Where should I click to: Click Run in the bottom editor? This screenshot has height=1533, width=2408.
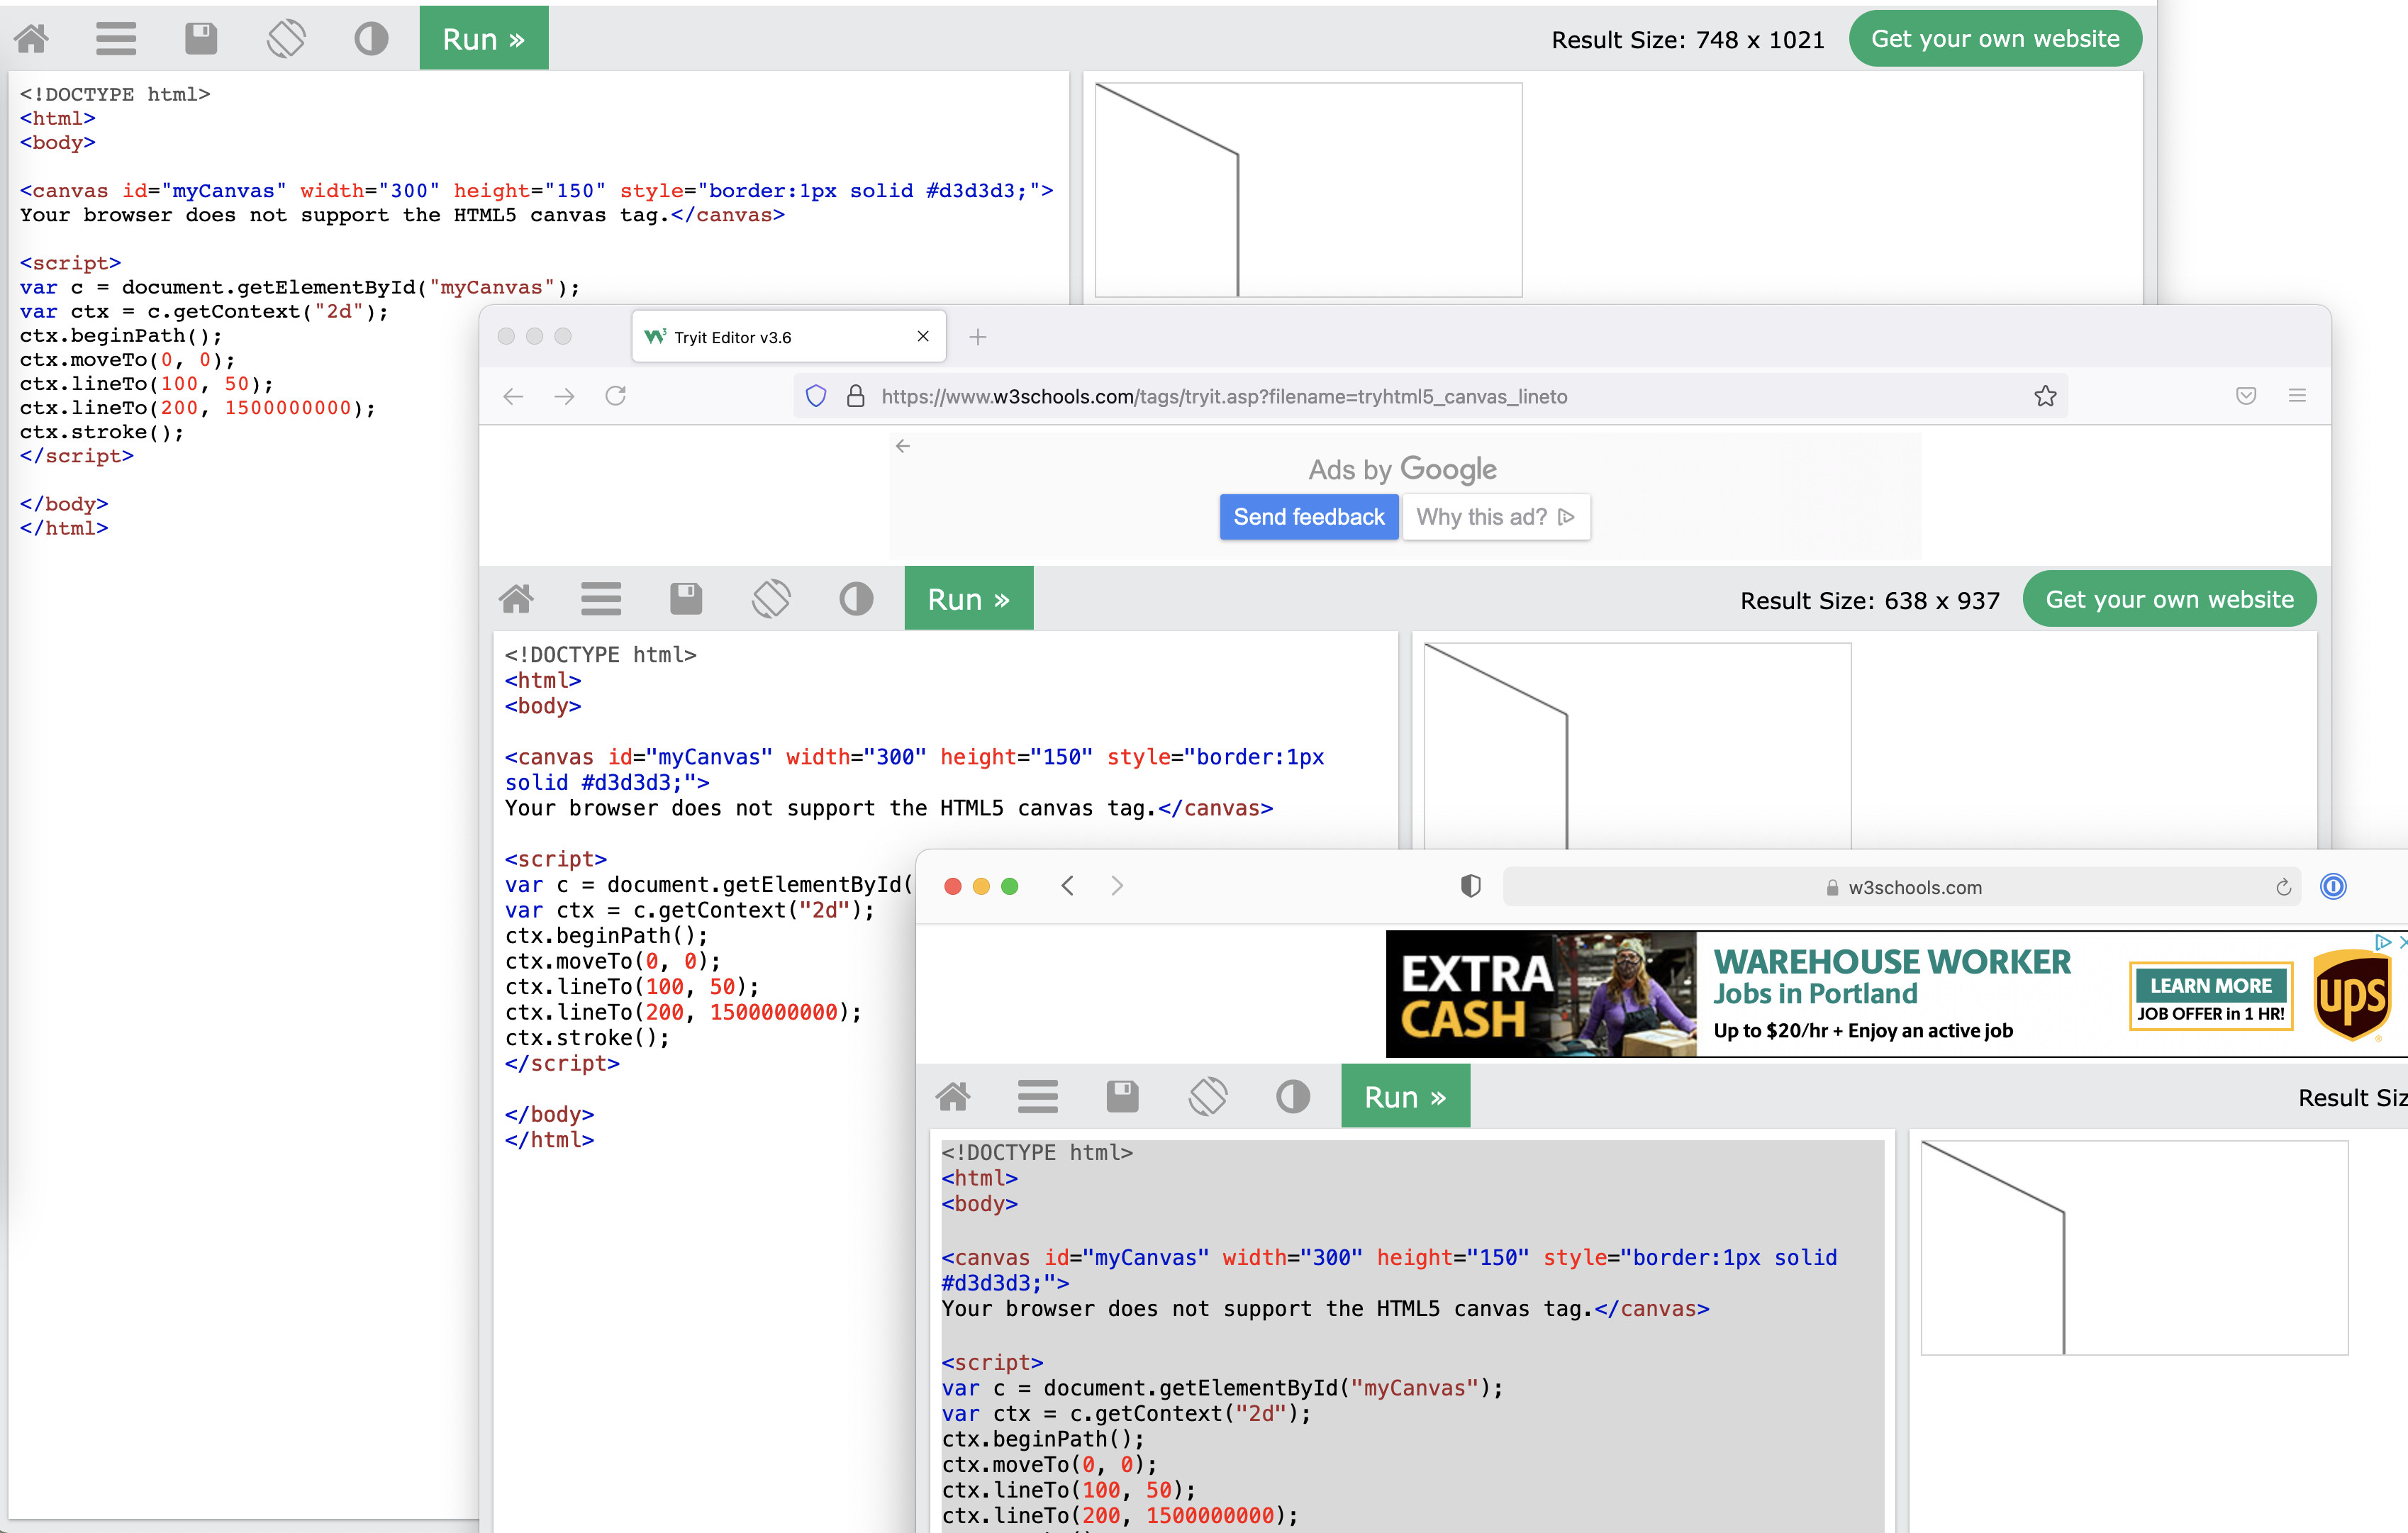coord(1404,1096)
